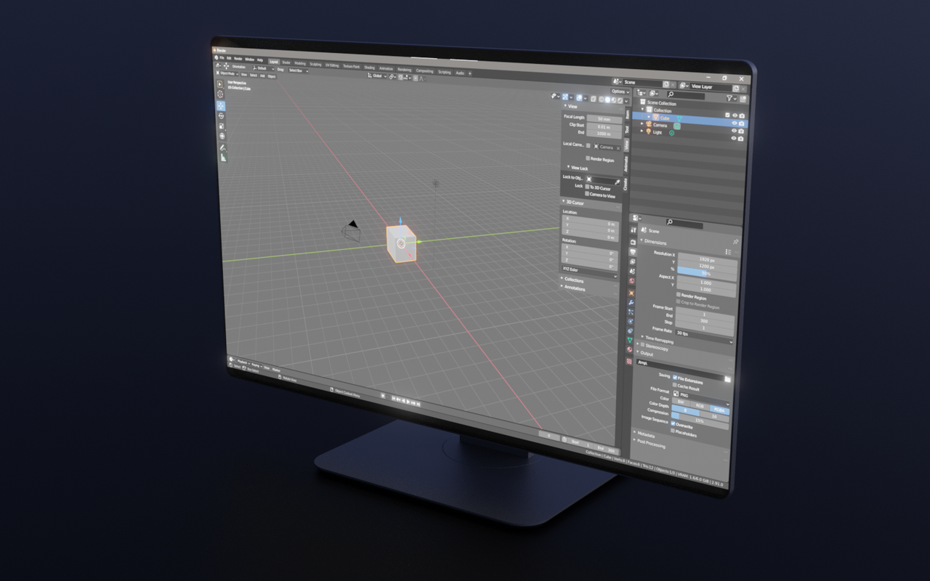The image size is (930, 581).
Task: Adjust the resolution percentage 50% slider
Action: click(707, 274)
